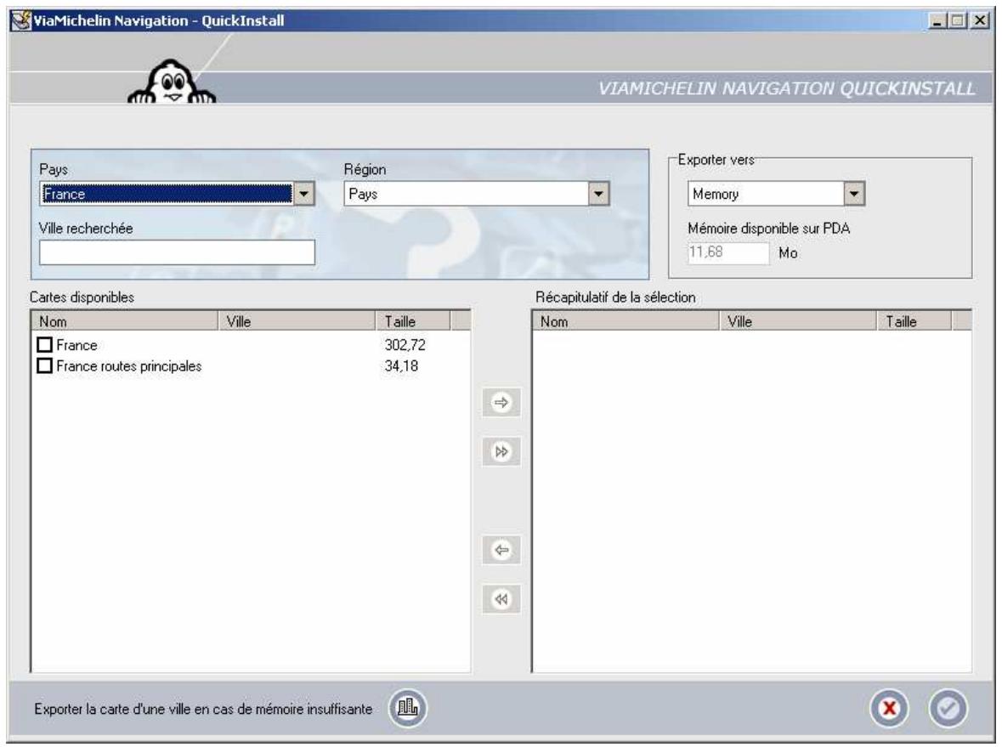Viewport: 1002px width, 747px height.
Task: Click Ville header in Récapitulatif list
Action: click(798, 321)
